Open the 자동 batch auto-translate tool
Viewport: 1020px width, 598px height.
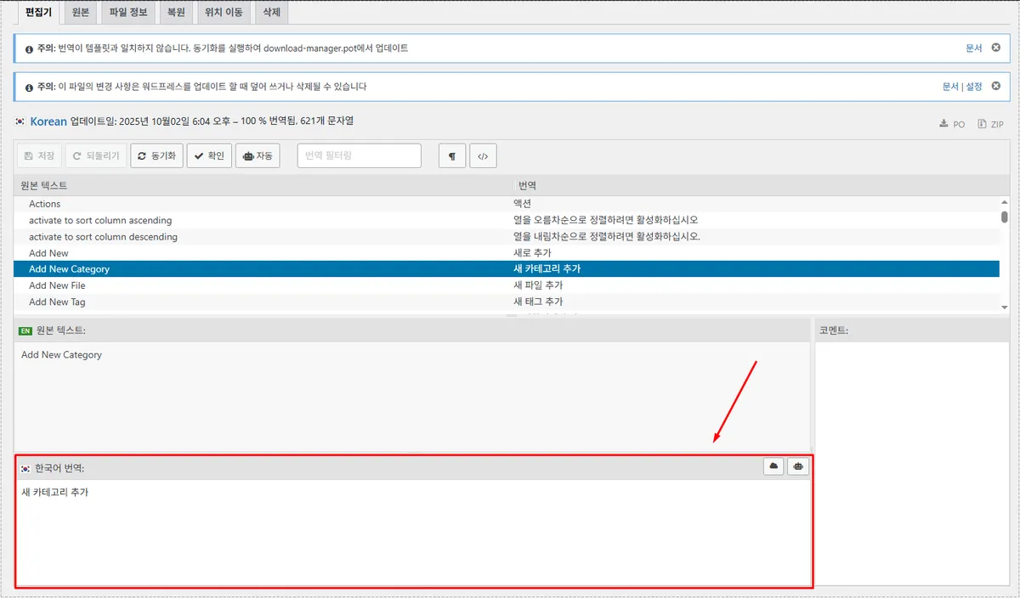click(x=259, y=155)
